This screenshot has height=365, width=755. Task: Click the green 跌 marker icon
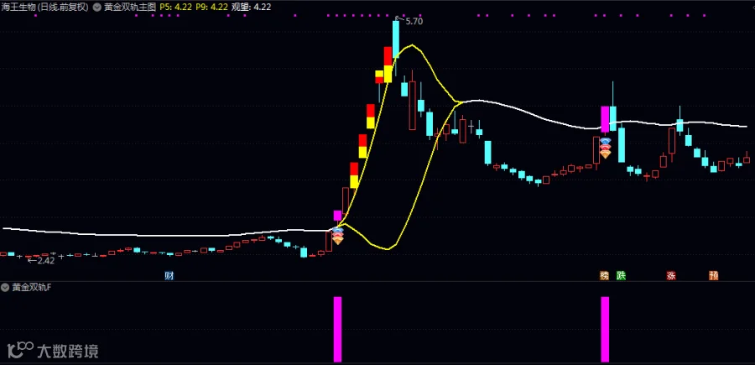(621, 276)
